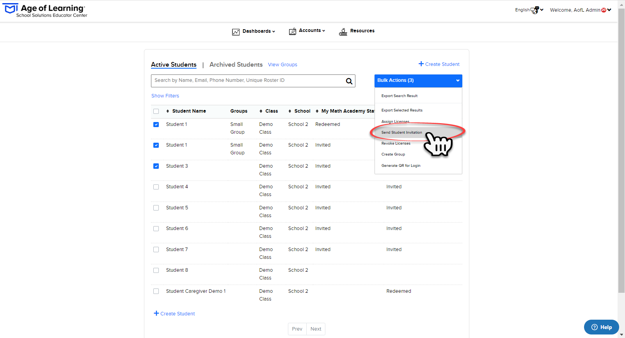Select Generate QR for Login

click(x=401, y=166)
